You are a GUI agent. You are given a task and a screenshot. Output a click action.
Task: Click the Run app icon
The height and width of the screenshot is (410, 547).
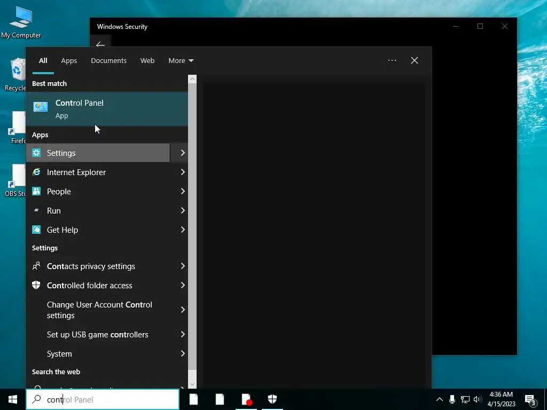[36, 210]
